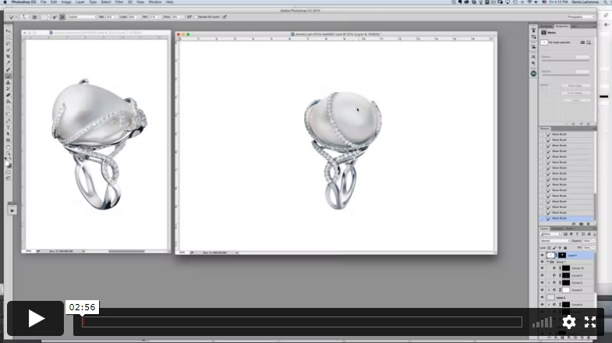
Task: Open the Mix value dropdown arrow
Action: tap(160, 17)
